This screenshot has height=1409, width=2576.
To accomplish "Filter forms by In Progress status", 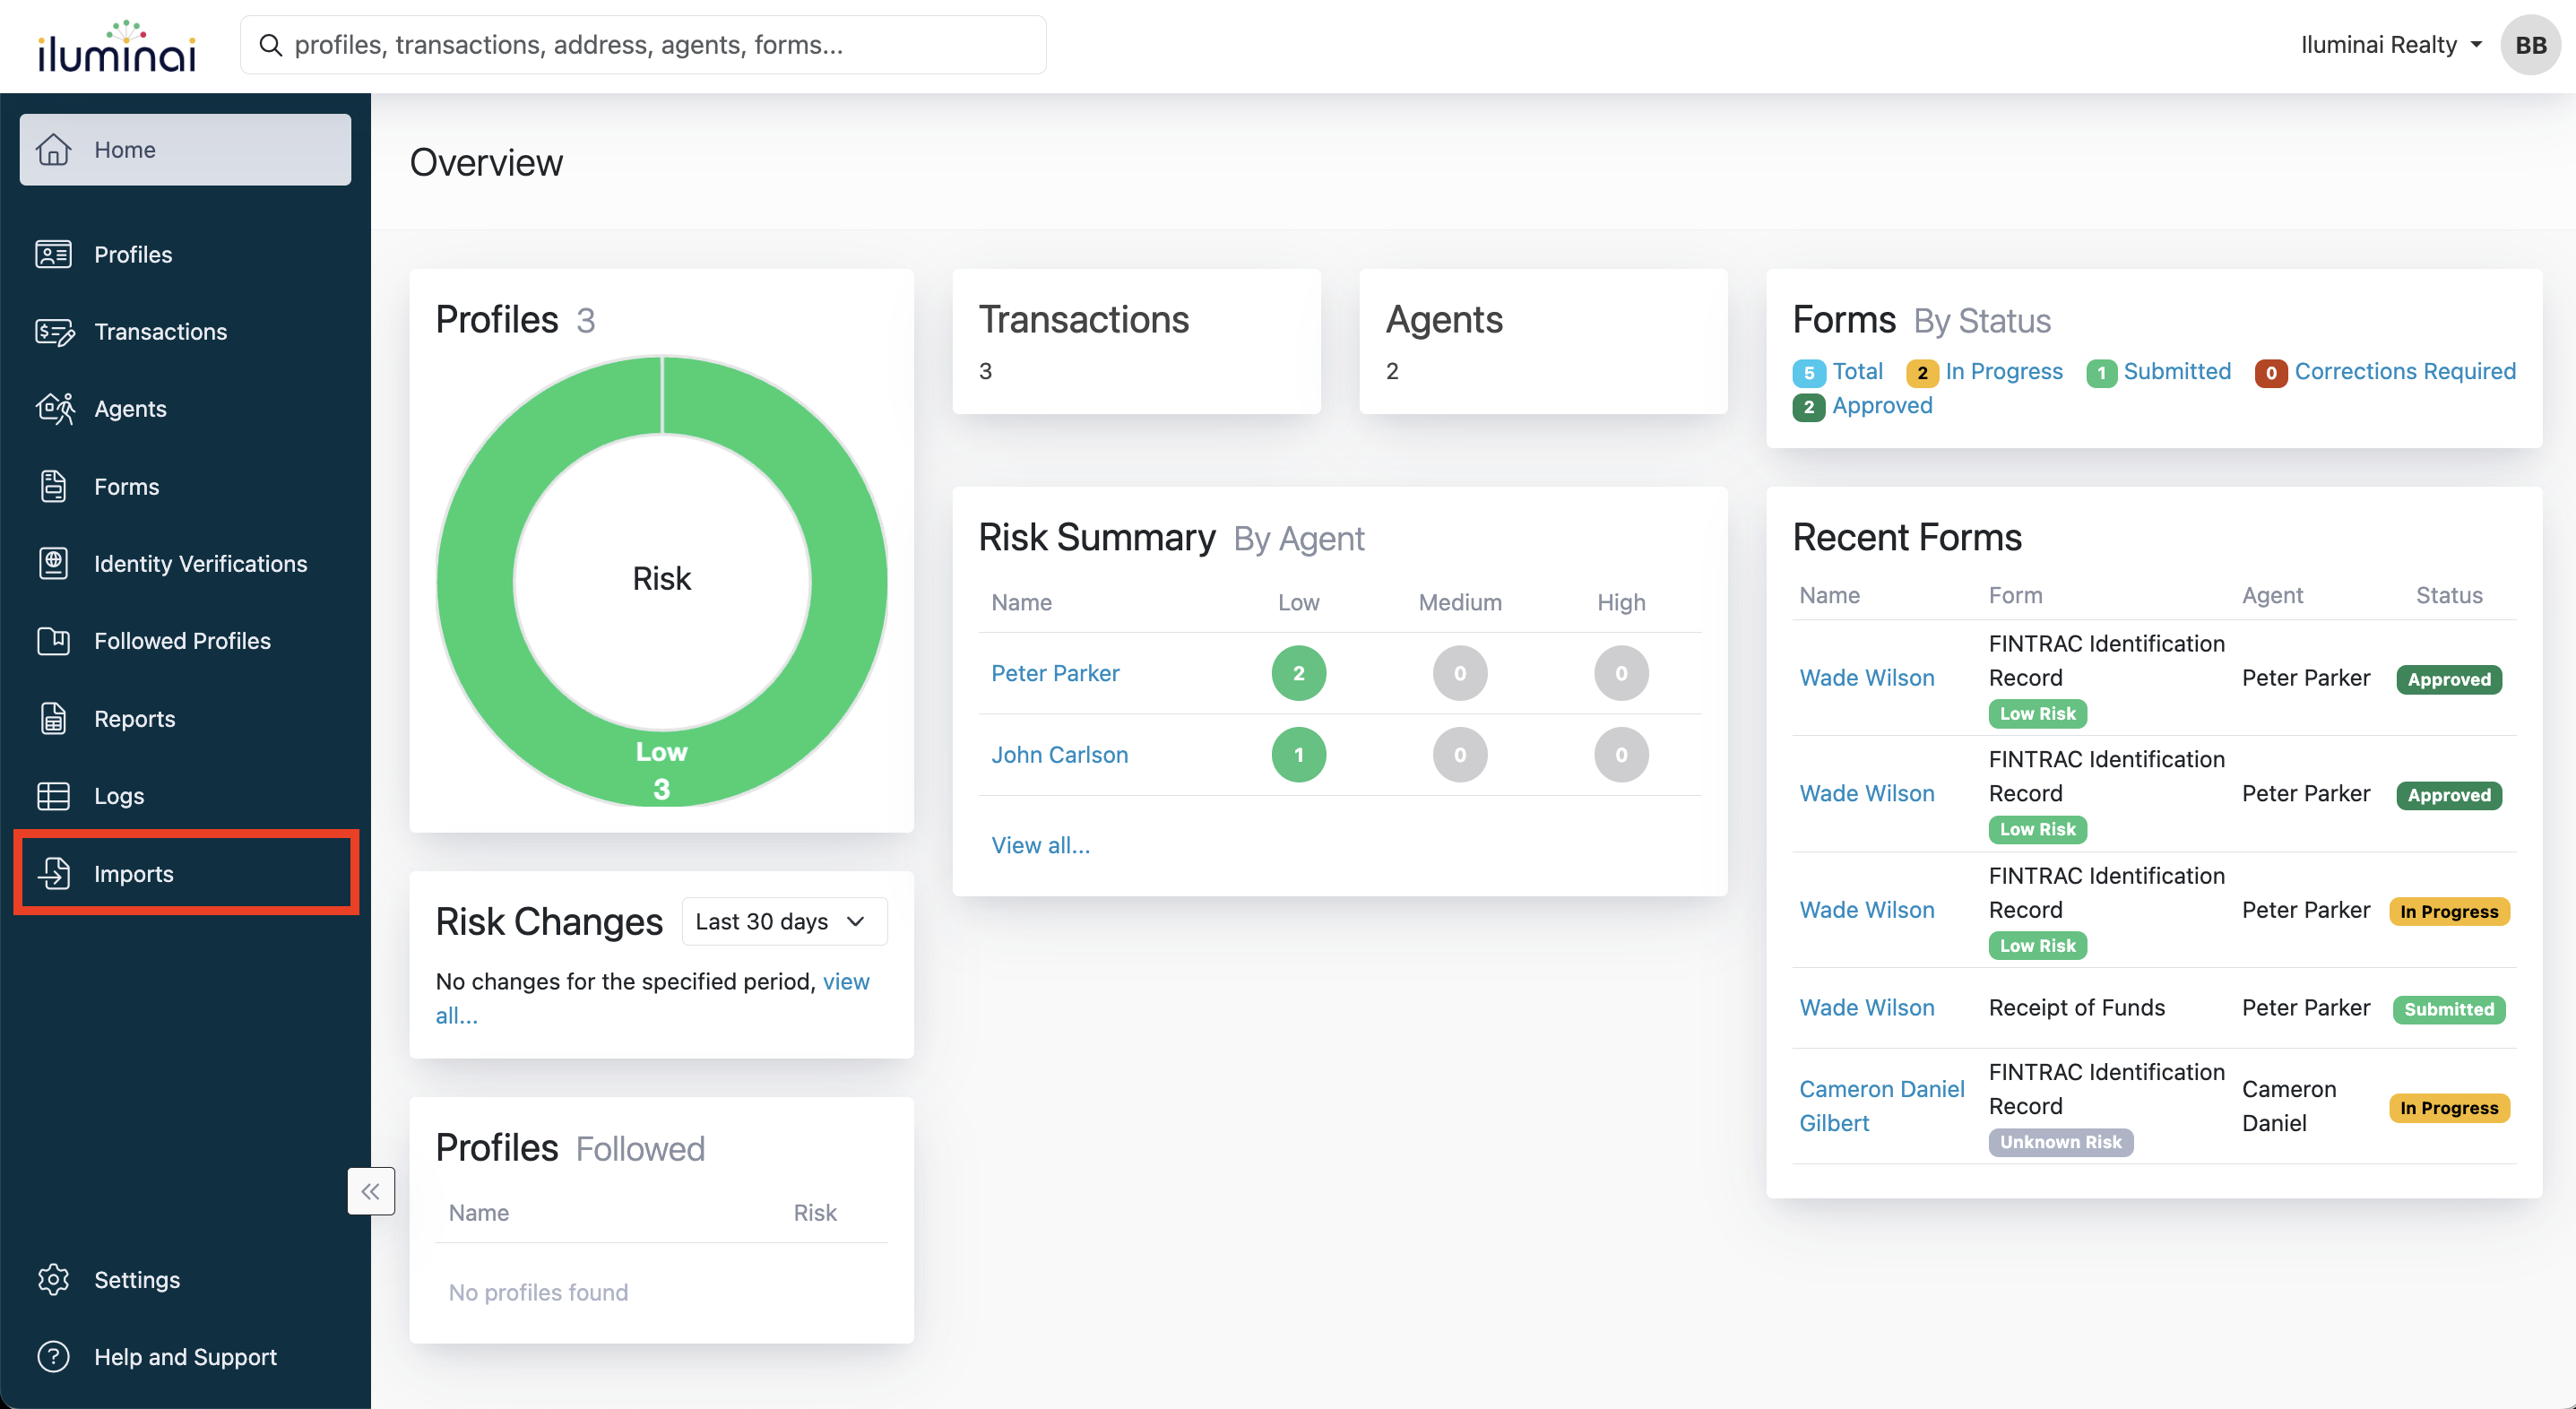I will pyautogui.click(x=2002, y=371).
